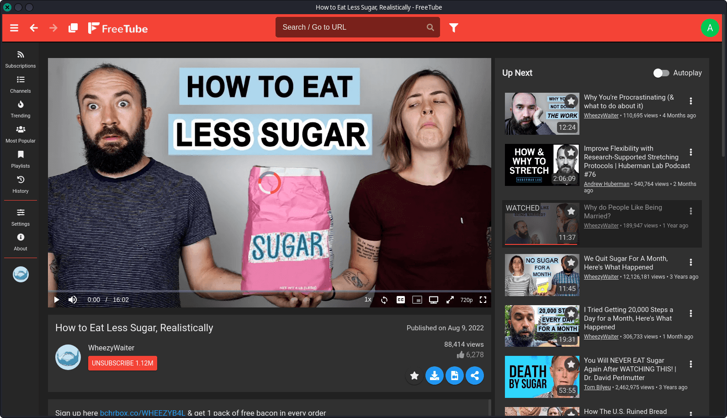Image resolution: width=727 pixels, height=418 pixels.
Task: Open search filters funnel icon
Action: tap(454, 28)
